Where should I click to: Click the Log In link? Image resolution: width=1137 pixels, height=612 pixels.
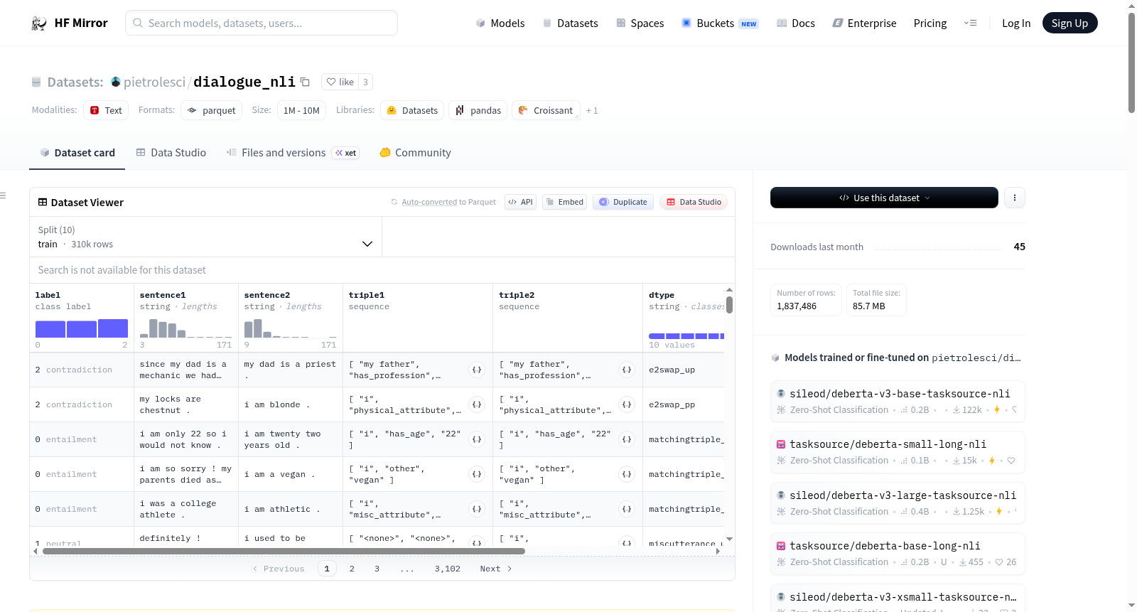tap(1016, 23)
